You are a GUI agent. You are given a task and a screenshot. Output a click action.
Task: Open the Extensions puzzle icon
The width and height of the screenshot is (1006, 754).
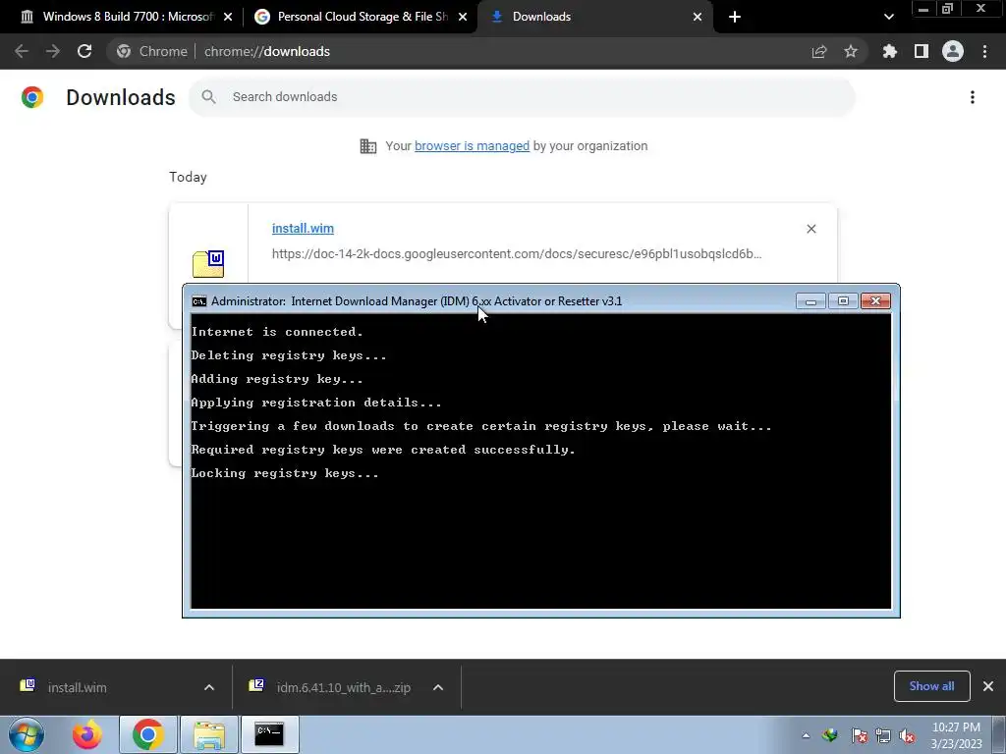(889, 51)
